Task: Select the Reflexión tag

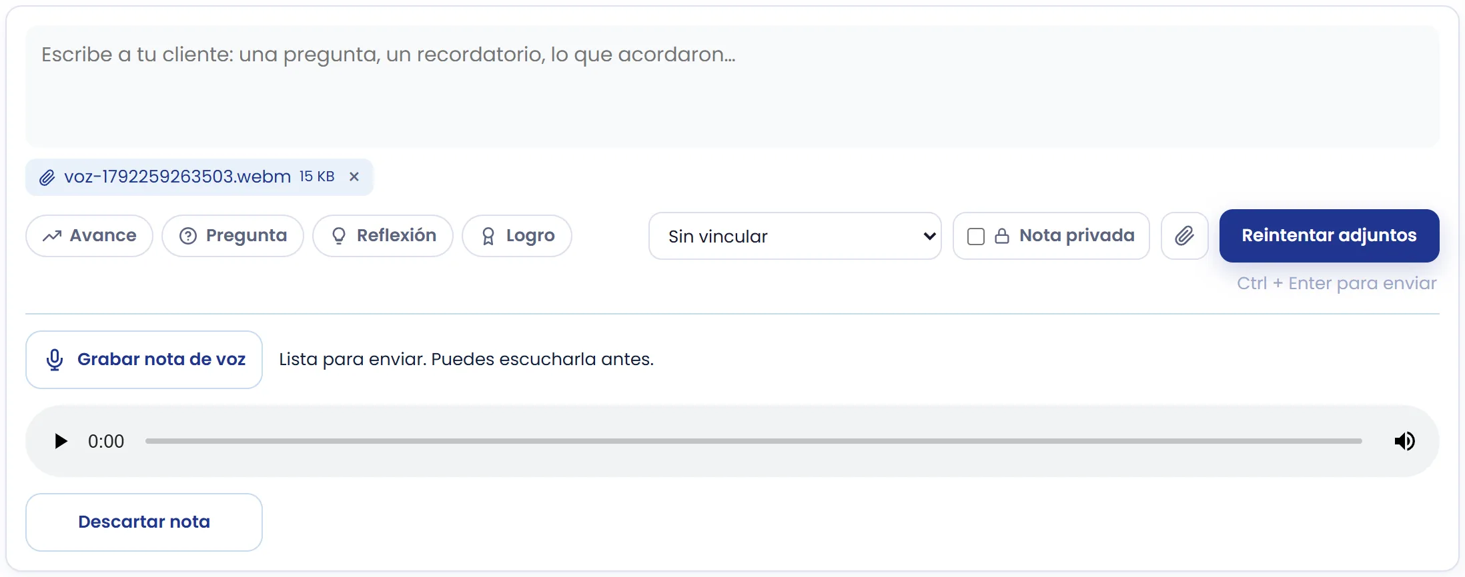Action: coord(383,236)
